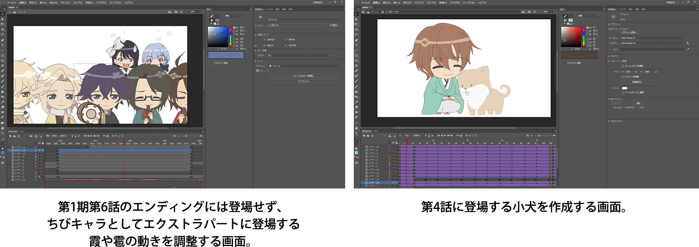Viewport: 699px width, 247px height.
Task: Select the Lasso tool in left window
Action: click(x=3, y=34)
